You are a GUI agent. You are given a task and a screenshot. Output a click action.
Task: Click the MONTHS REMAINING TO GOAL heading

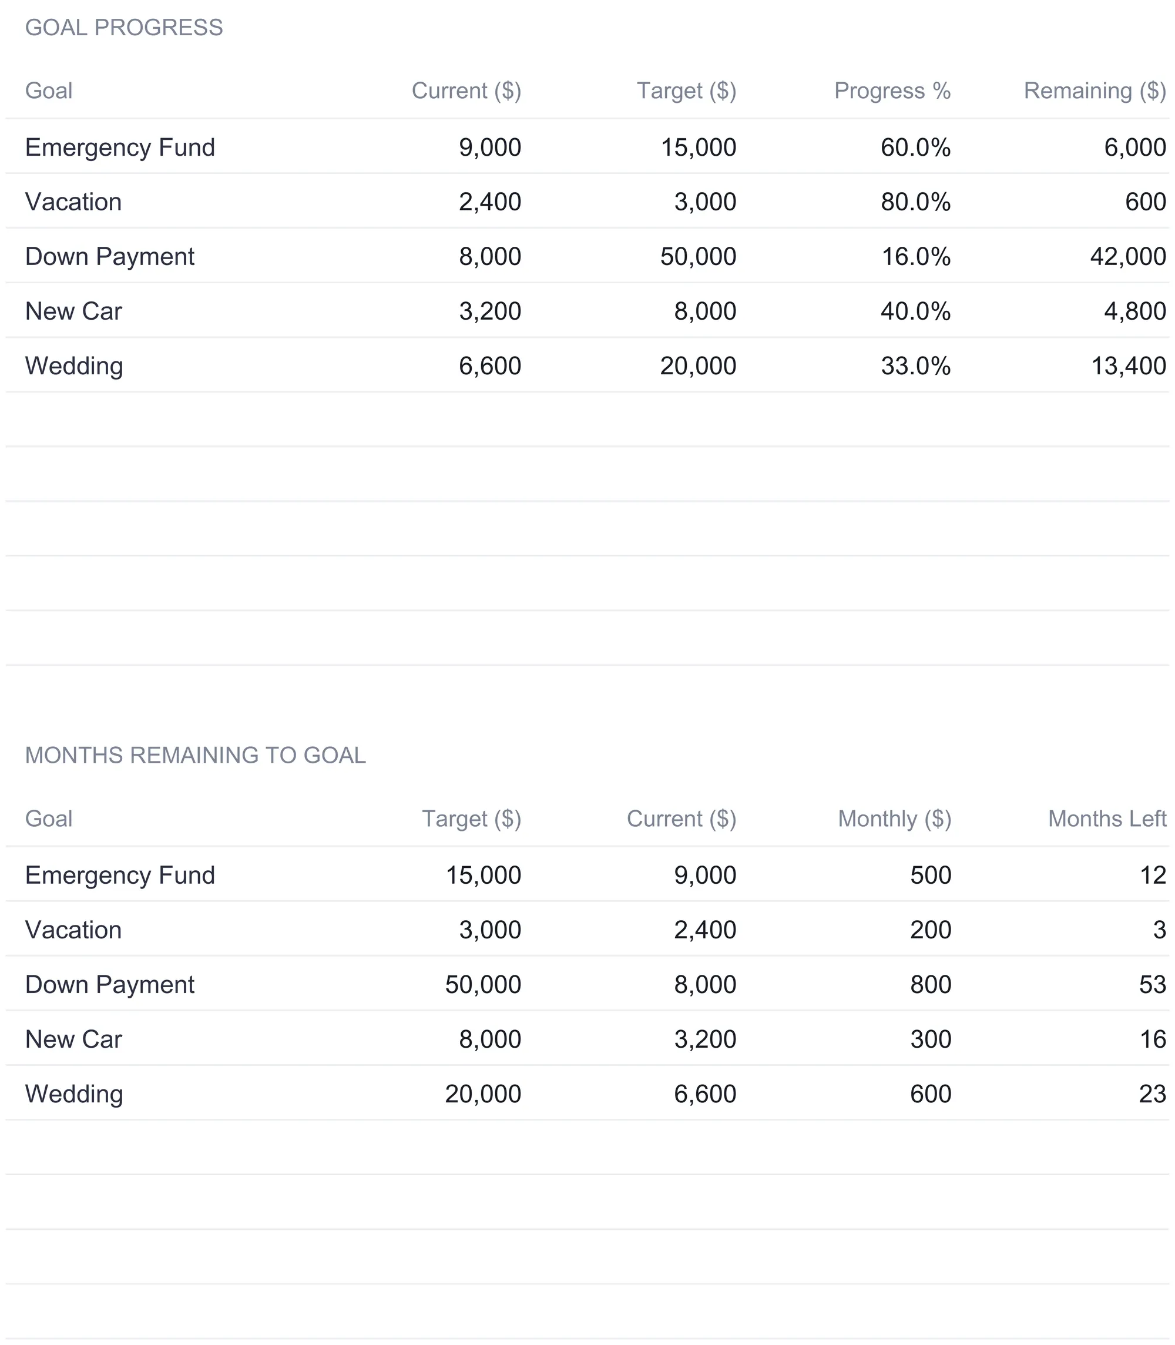click(x=196, y=756)
